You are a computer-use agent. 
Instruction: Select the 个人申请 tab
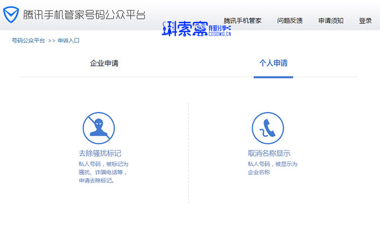click(274, 63)
